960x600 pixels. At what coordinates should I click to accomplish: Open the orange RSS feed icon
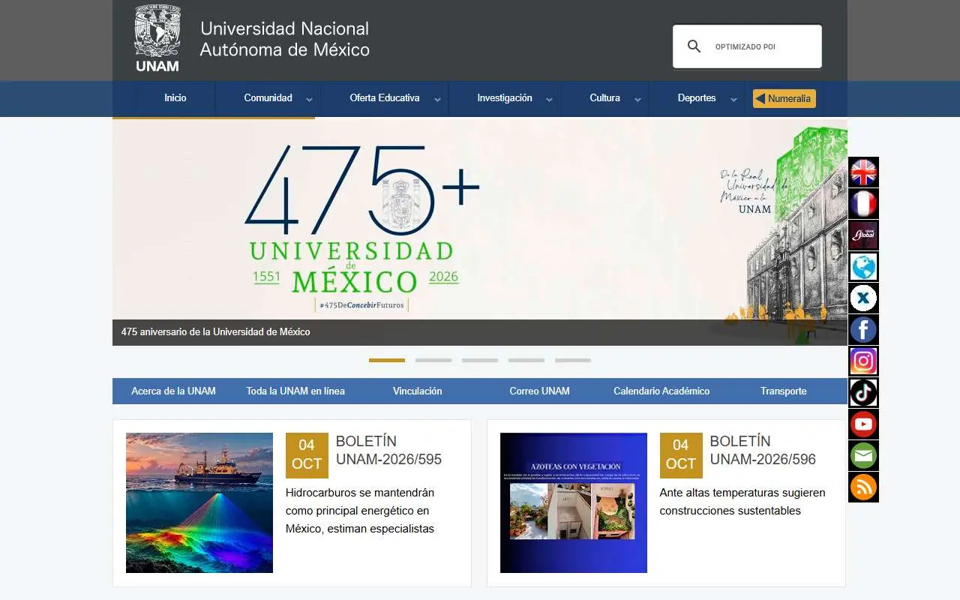863,487
